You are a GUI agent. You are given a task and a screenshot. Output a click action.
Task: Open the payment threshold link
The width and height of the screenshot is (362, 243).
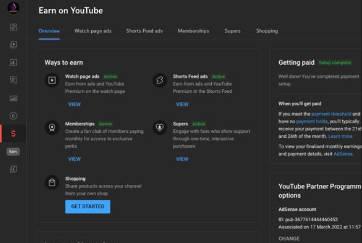(331, 114)
